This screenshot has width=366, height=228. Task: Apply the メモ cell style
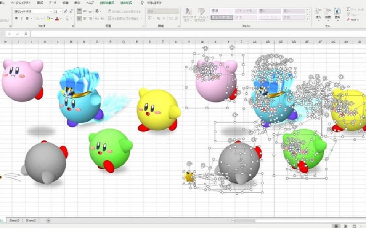click(245, 17)
